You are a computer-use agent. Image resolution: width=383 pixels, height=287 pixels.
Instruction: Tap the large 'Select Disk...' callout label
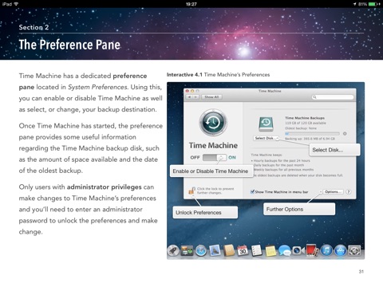[x=334, y=150]
